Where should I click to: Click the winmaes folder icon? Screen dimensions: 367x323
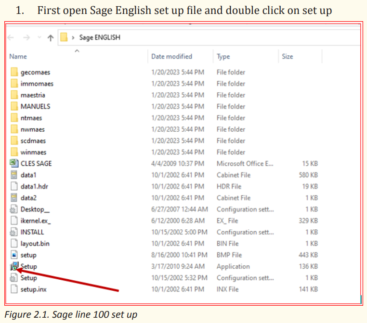pyautogui.click(x=14, y=152)
